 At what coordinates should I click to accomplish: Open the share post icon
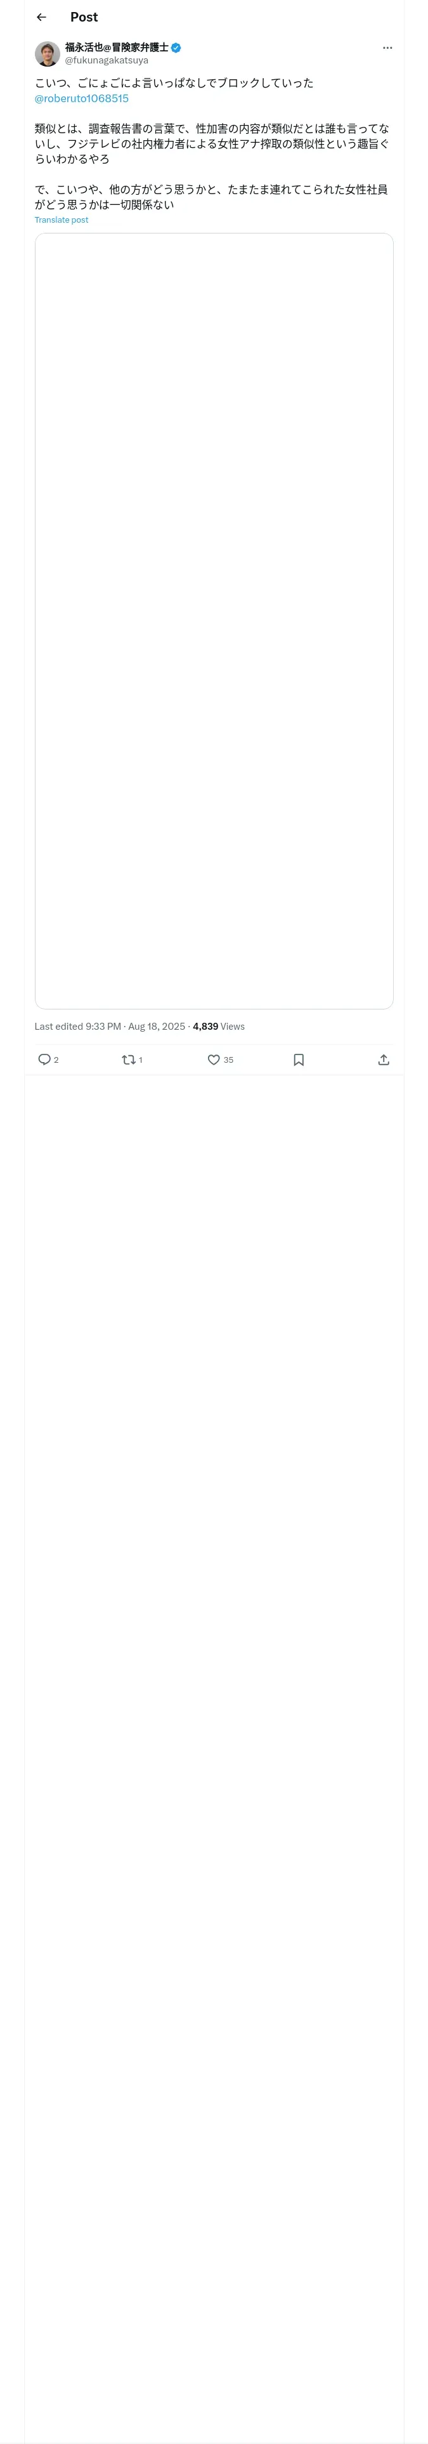click(384, 1059)
